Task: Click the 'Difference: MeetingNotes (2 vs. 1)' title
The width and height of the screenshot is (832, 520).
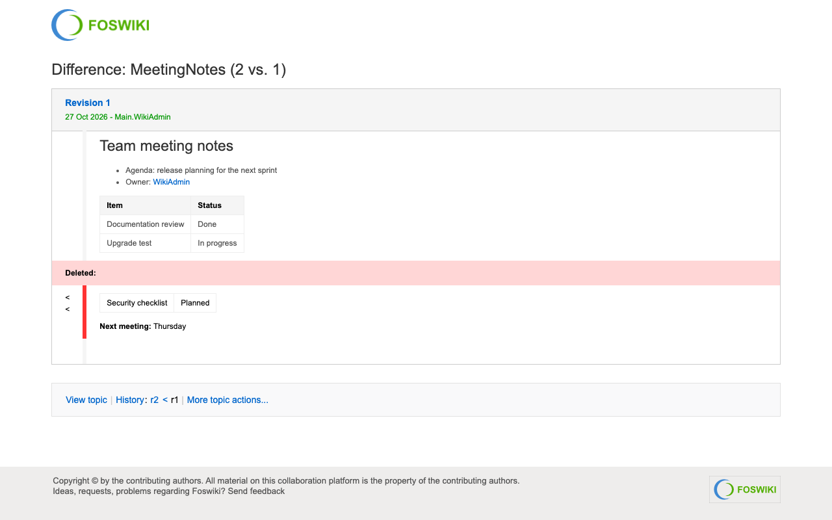Action: 169,70
